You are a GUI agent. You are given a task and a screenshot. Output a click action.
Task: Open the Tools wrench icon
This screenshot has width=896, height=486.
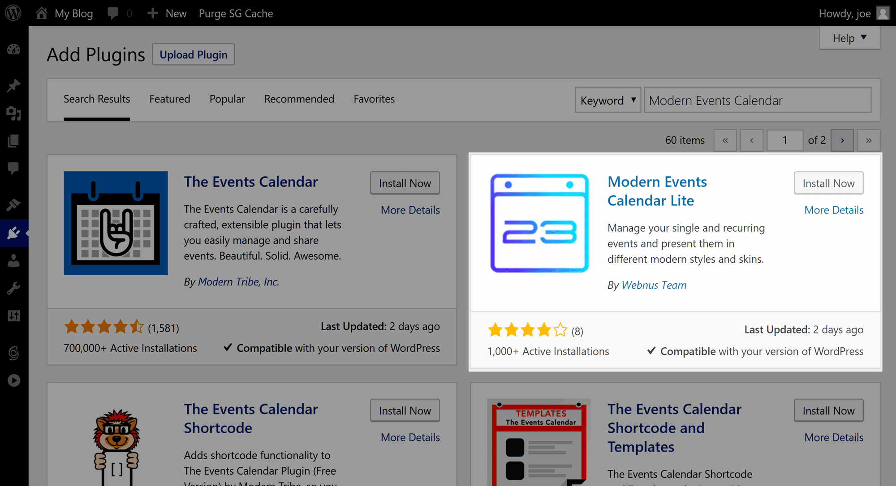[13, 287]
